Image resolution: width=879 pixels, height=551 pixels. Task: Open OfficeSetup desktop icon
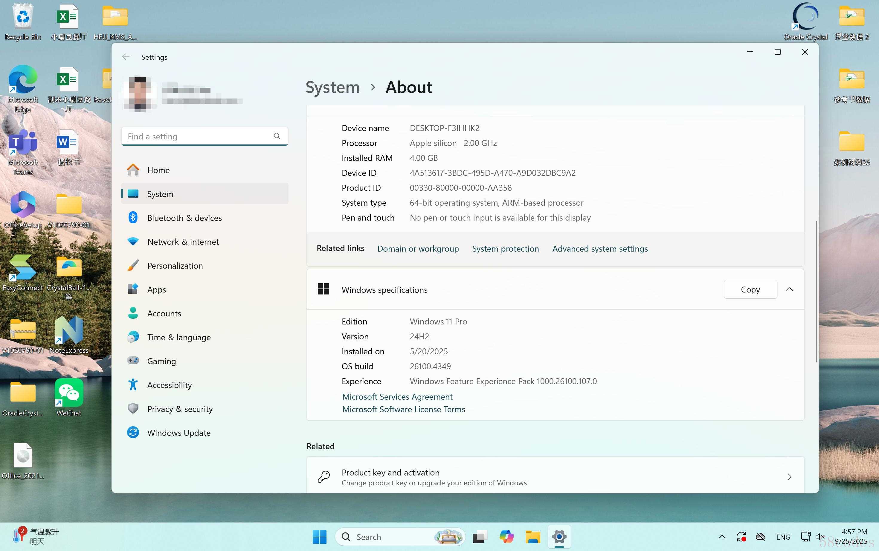pos(23,210)
